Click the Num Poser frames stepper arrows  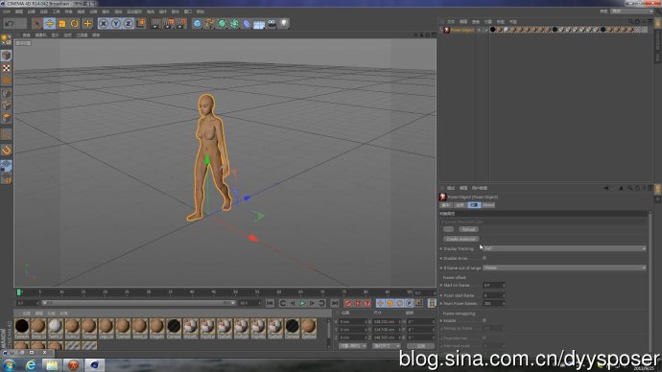point(504,304)
